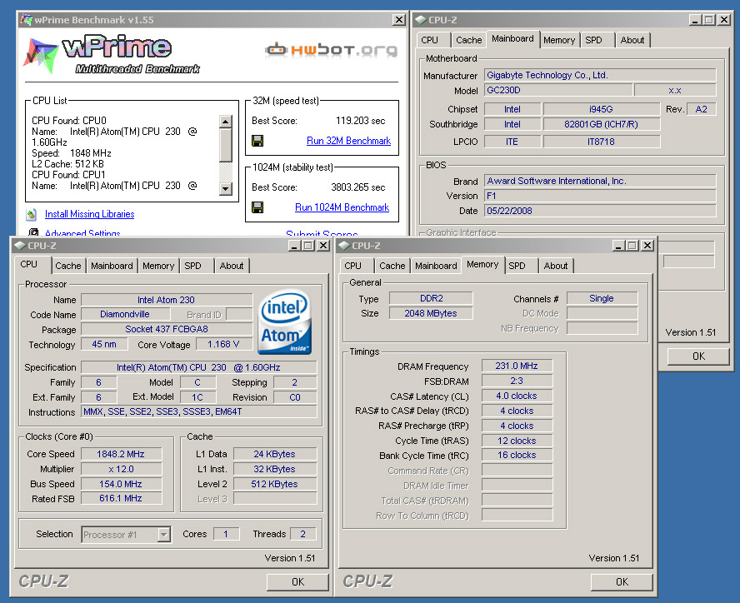Open the Processor #1 selection dropdown
The image size is (740, 603).
click(x=164, y=535)
